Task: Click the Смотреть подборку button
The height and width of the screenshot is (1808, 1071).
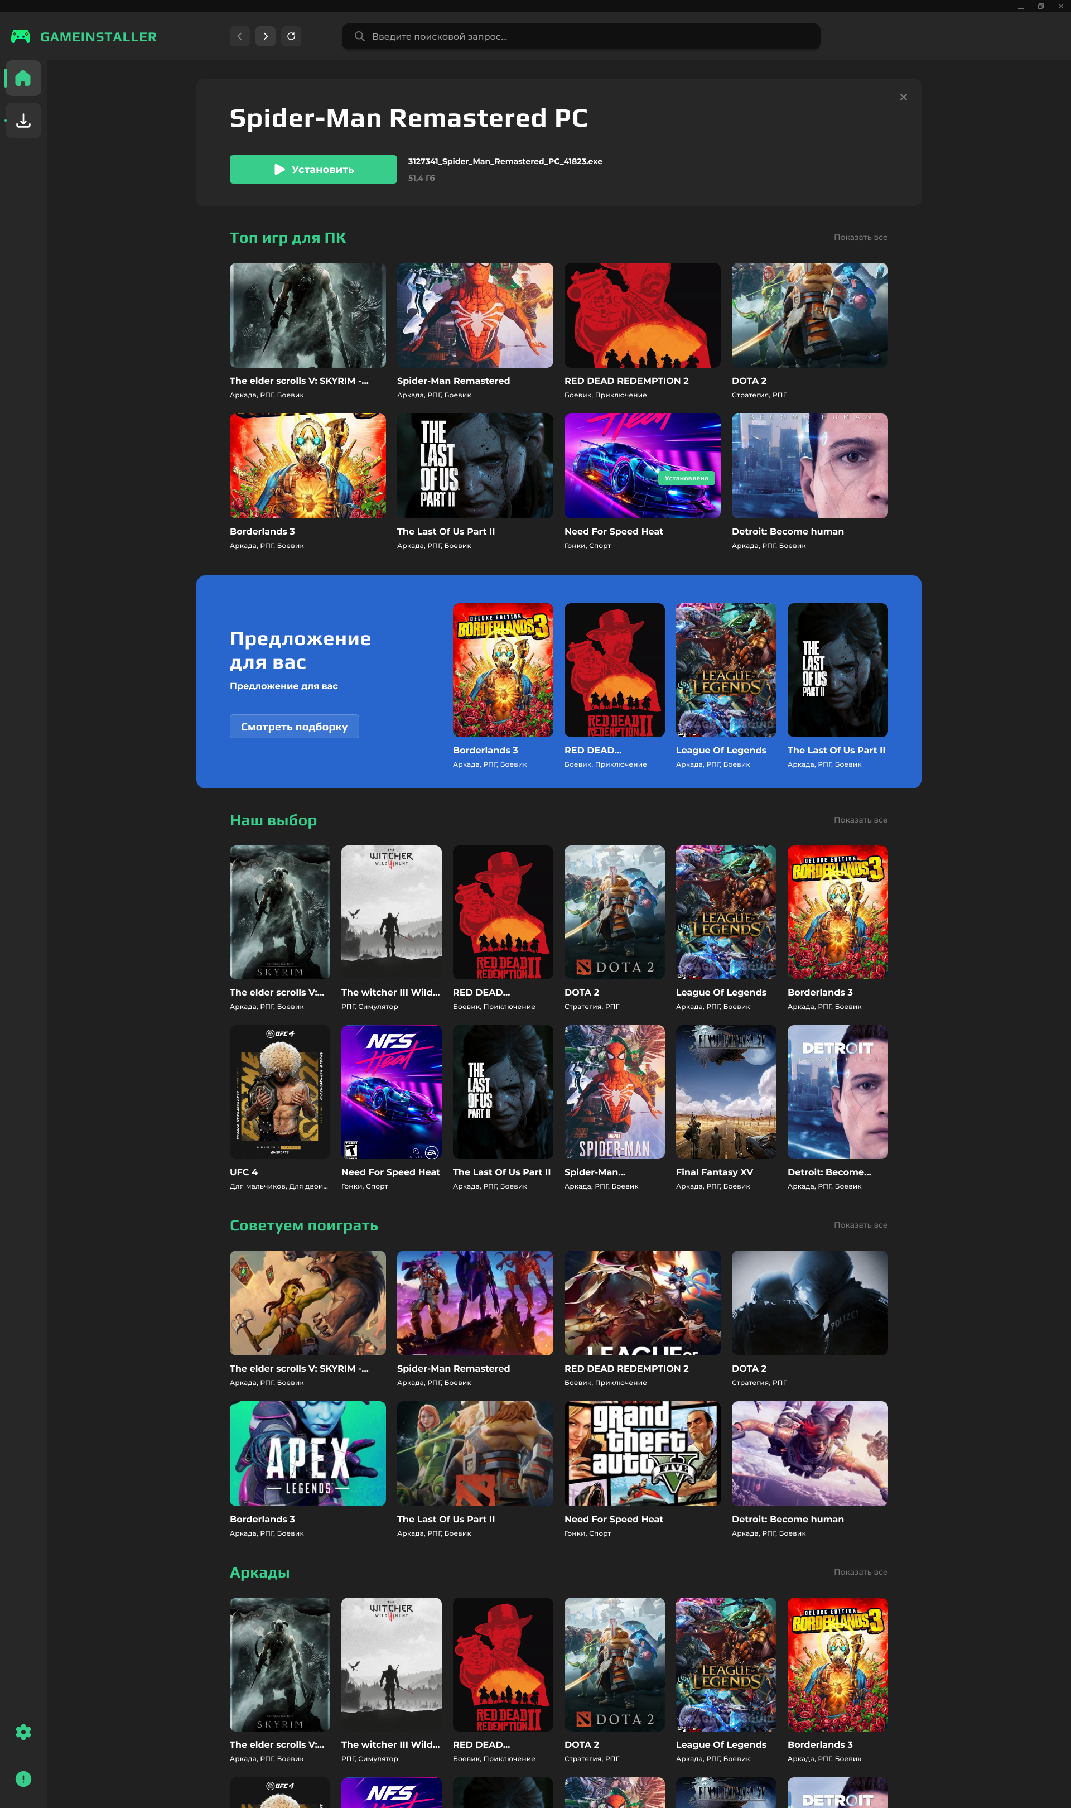Action: (295, 727)
